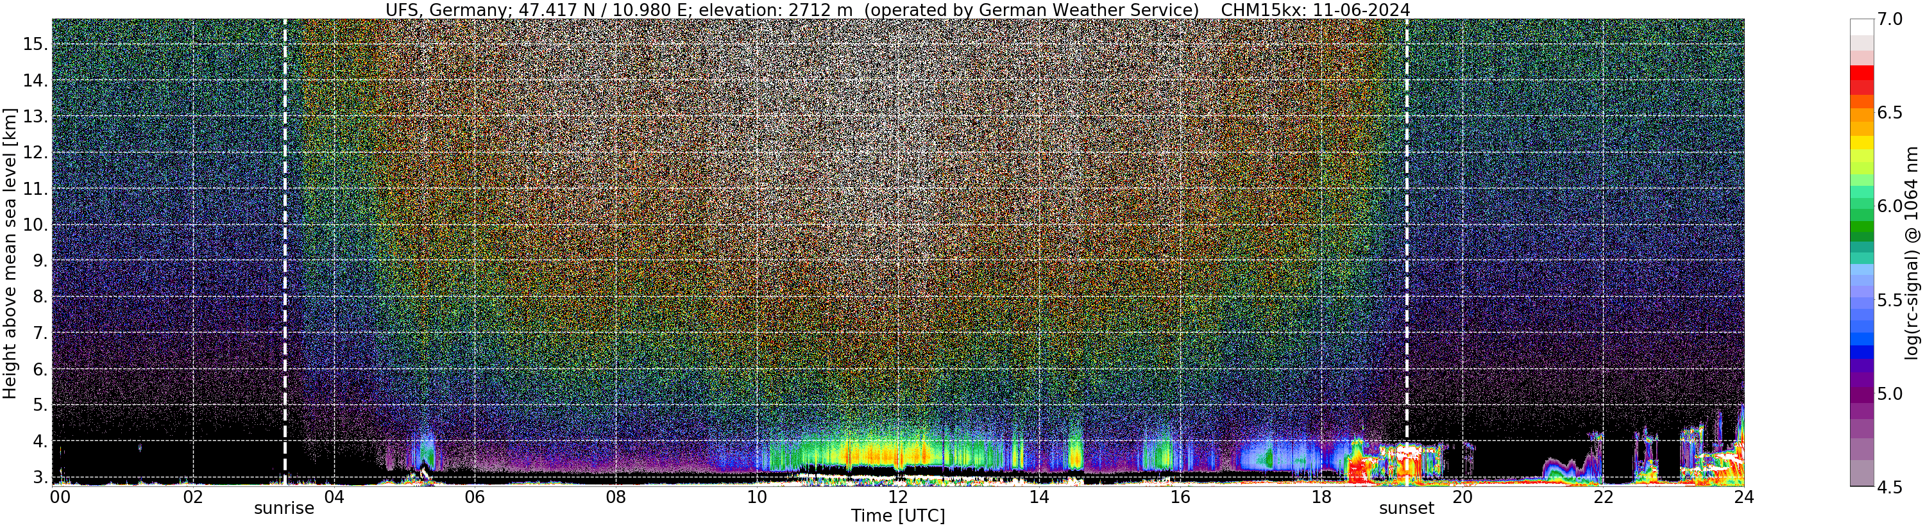Click the 3. height tick label

tap(39, 477)
